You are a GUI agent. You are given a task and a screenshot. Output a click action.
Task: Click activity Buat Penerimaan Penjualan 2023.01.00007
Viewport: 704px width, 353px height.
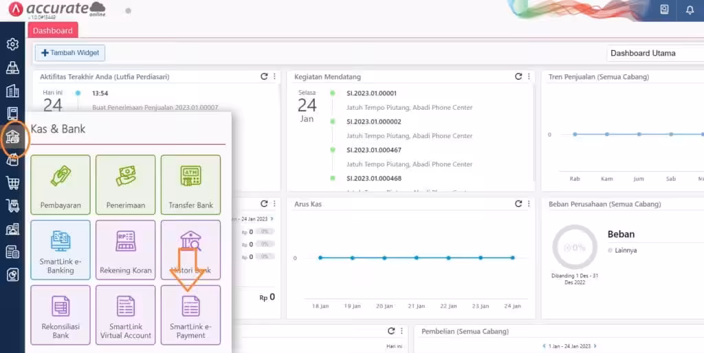(x=155, y=108)
